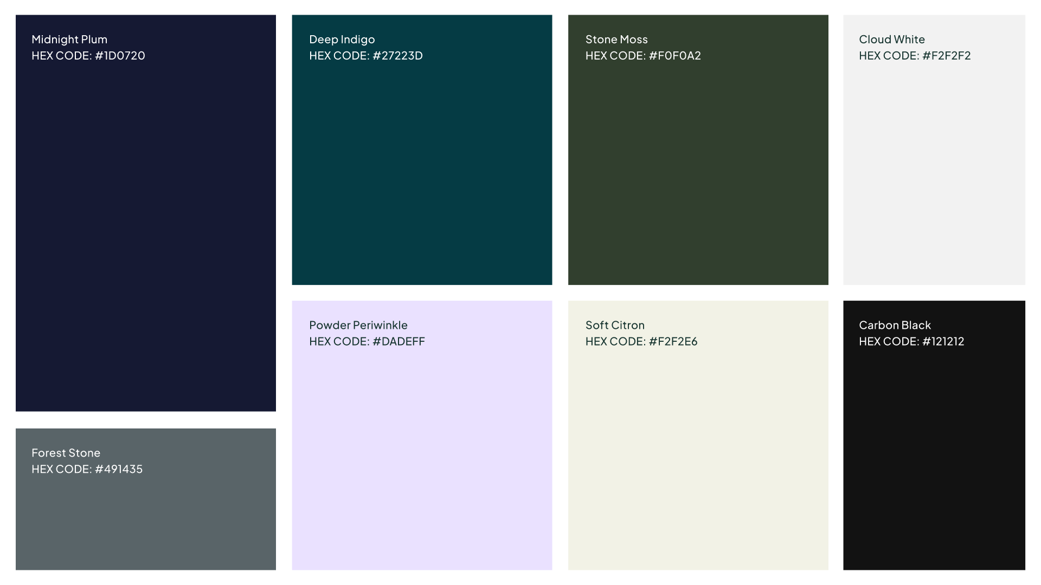Click hex code #F2F2E6 text

coord(641,342)
